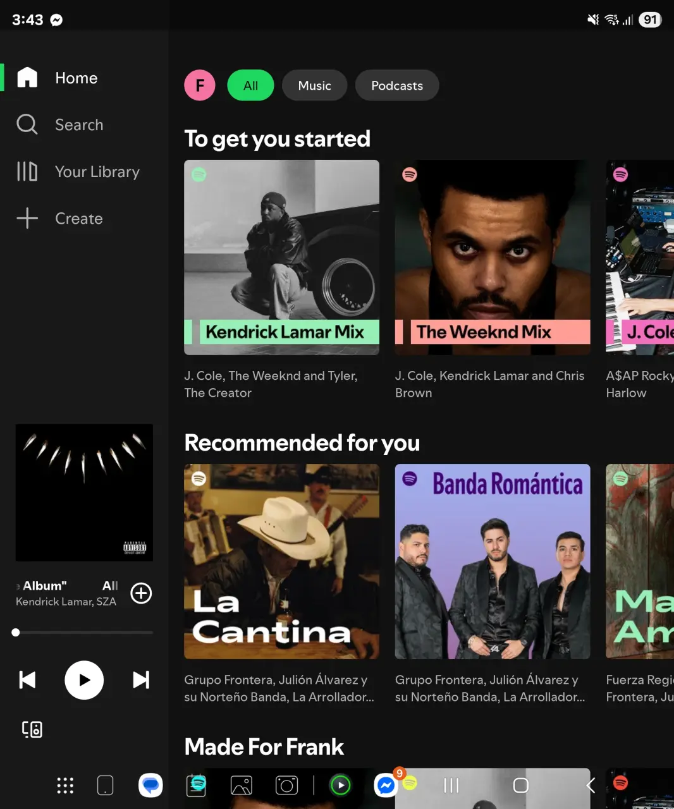The image size is (674, 809).
Task: Tap the muted sound status icon
Action: 593,20
